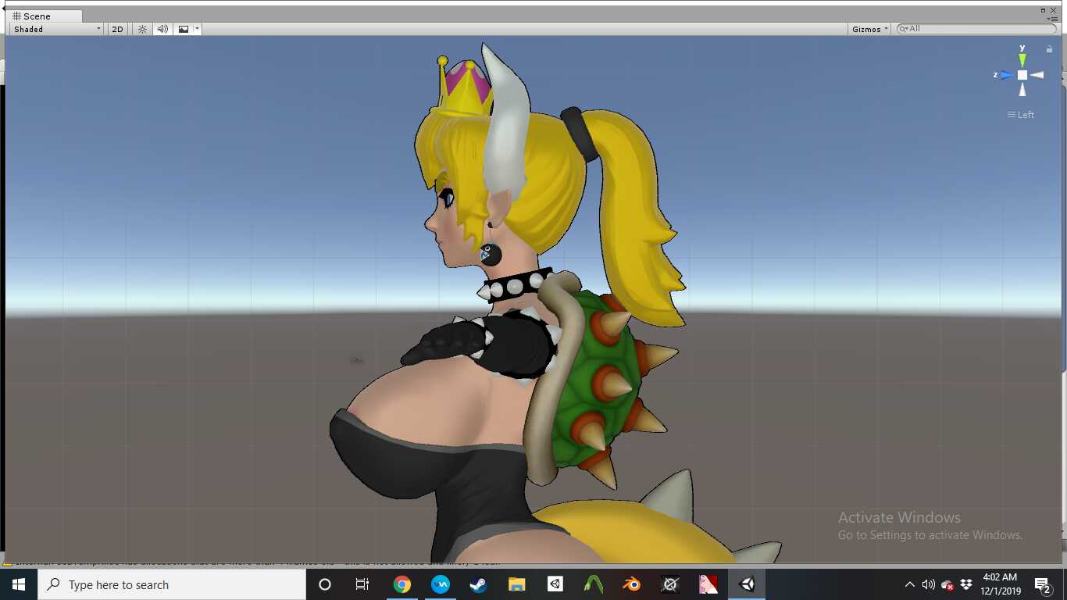This screenshot has width=1067, height=600.
Task: Open the Shaded draw mode dropdown
Action: (55, 29)
